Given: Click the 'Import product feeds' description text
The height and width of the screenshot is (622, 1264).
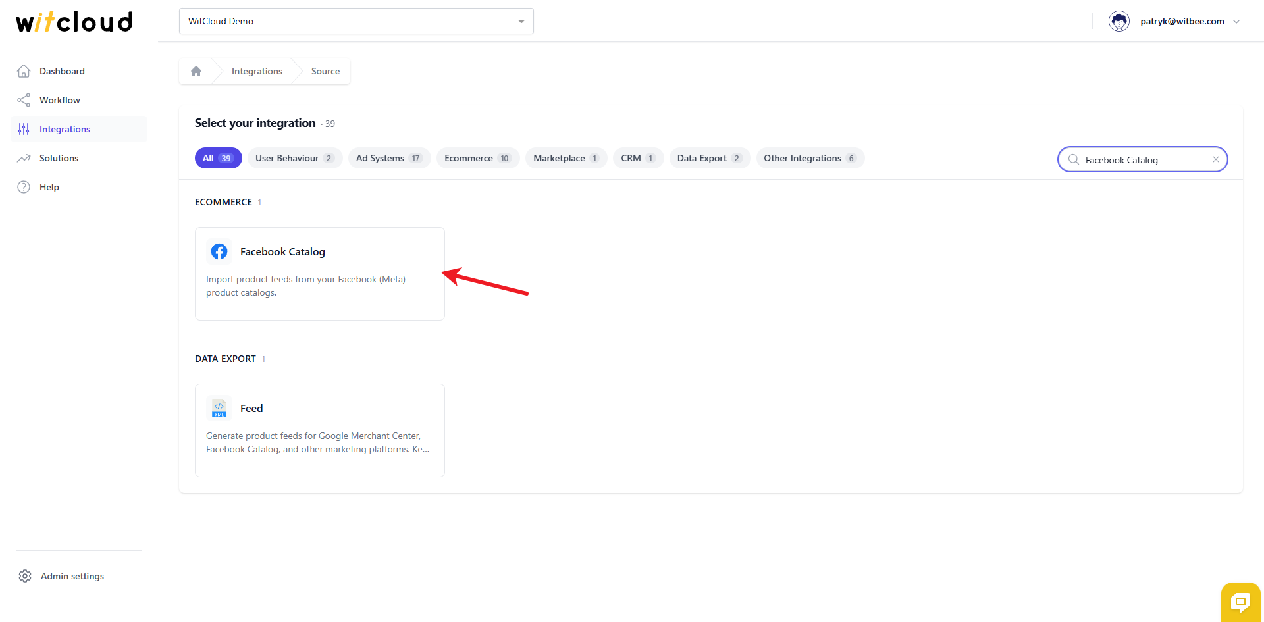Looking at the screenshot, I should pos(305,286).
